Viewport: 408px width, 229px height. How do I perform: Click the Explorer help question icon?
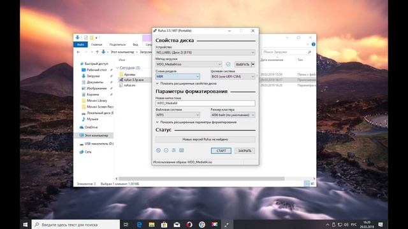pos(313,45)
